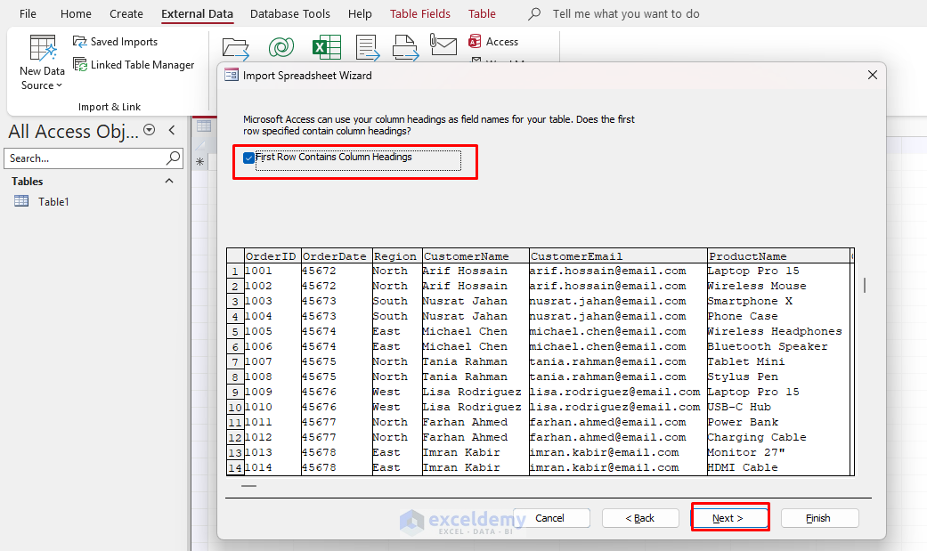Click the Charging Cable cell
Viewport: 927px width, 551px height.
click(x=778, y=437)
